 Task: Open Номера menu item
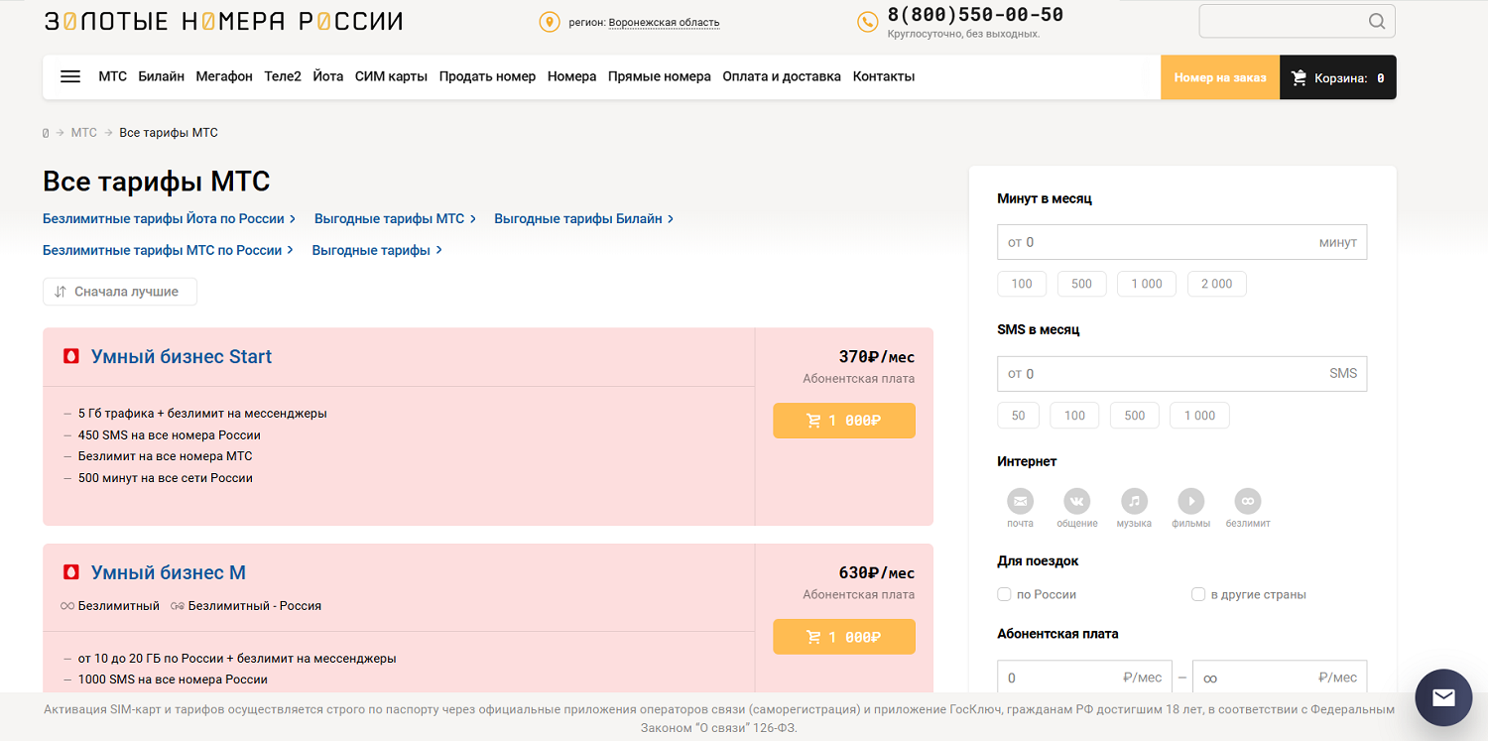[572, 76]
